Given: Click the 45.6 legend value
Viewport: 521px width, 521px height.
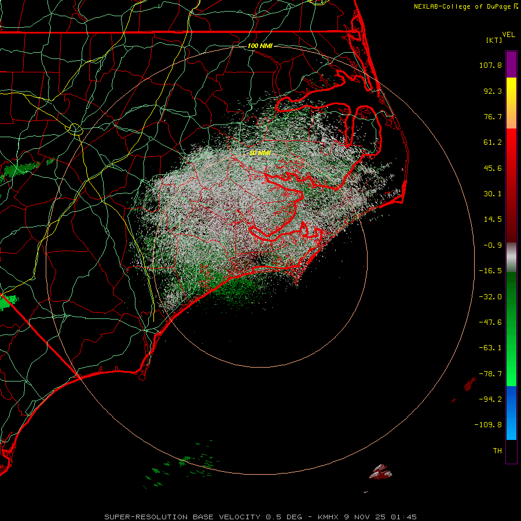Looking at the screenshot, I should point(493,168).
